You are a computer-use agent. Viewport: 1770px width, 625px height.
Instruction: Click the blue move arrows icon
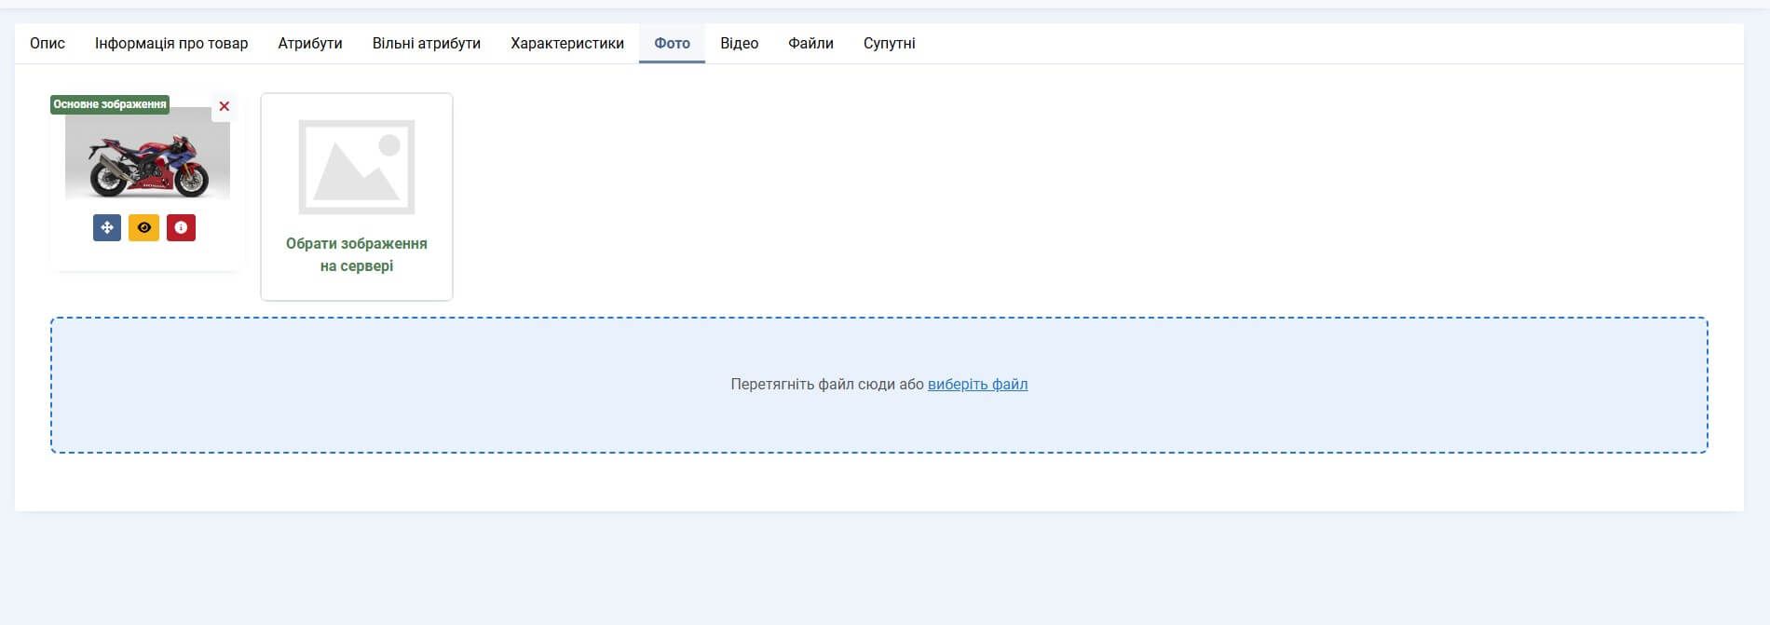[x=107, y=227]
